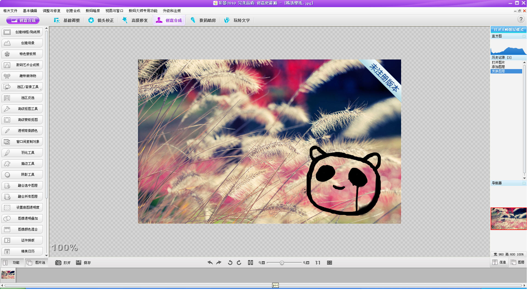Open 图像透明叠加 tool
Screen dimensions: 529x290
coord(22,218)
